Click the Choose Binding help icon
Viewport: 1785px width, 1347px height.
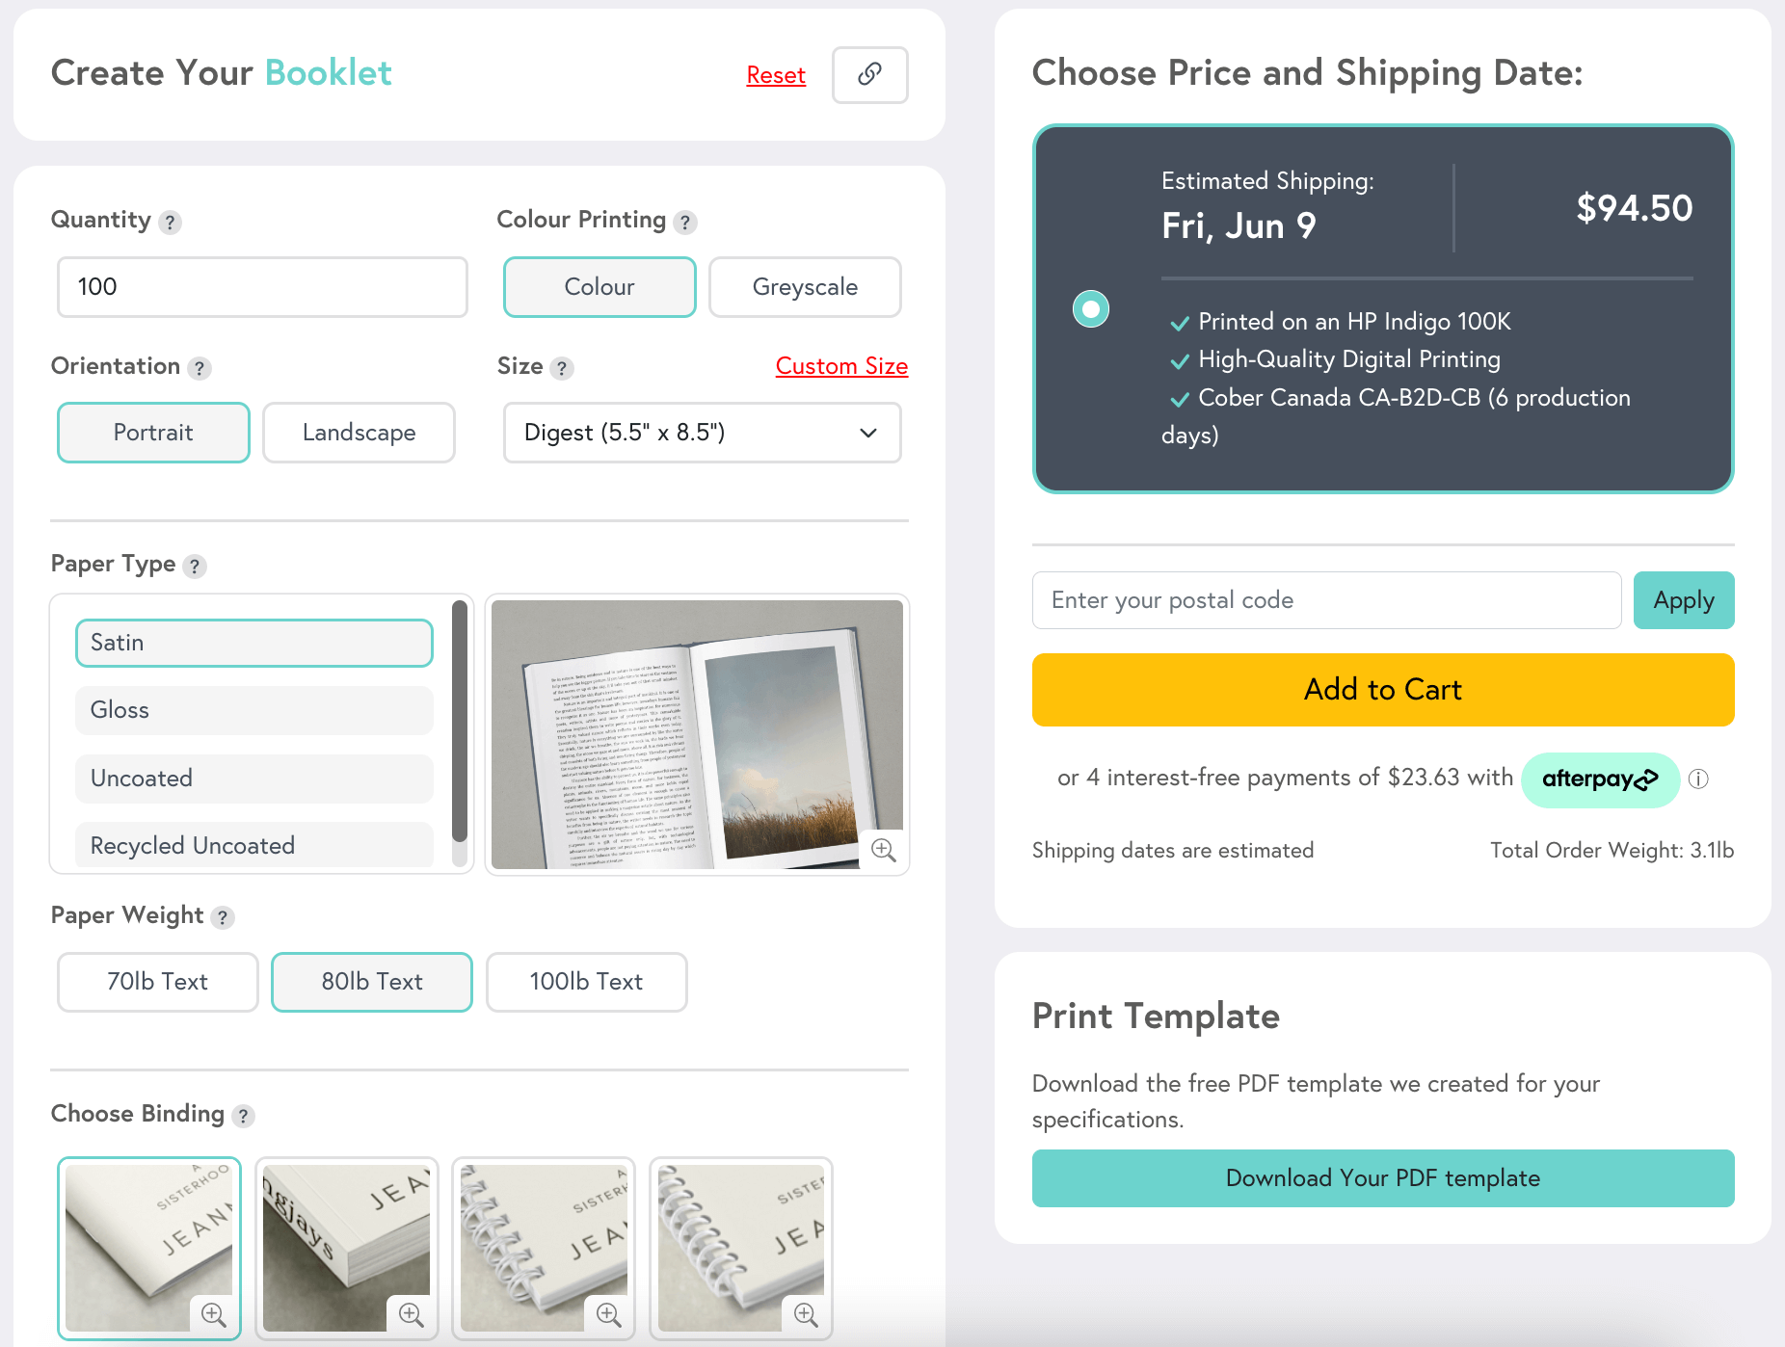(244, 1116)
